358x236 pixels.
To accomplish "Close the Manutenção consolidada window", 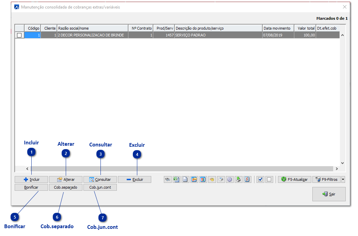I will point(345,7).
